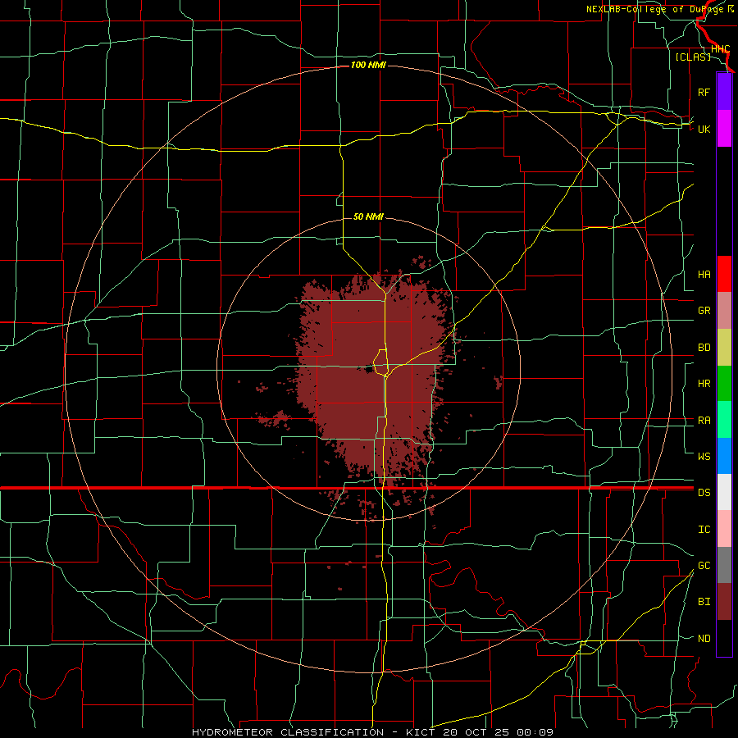Click the 50 NMI range ring label

click(x=368, y=216)
